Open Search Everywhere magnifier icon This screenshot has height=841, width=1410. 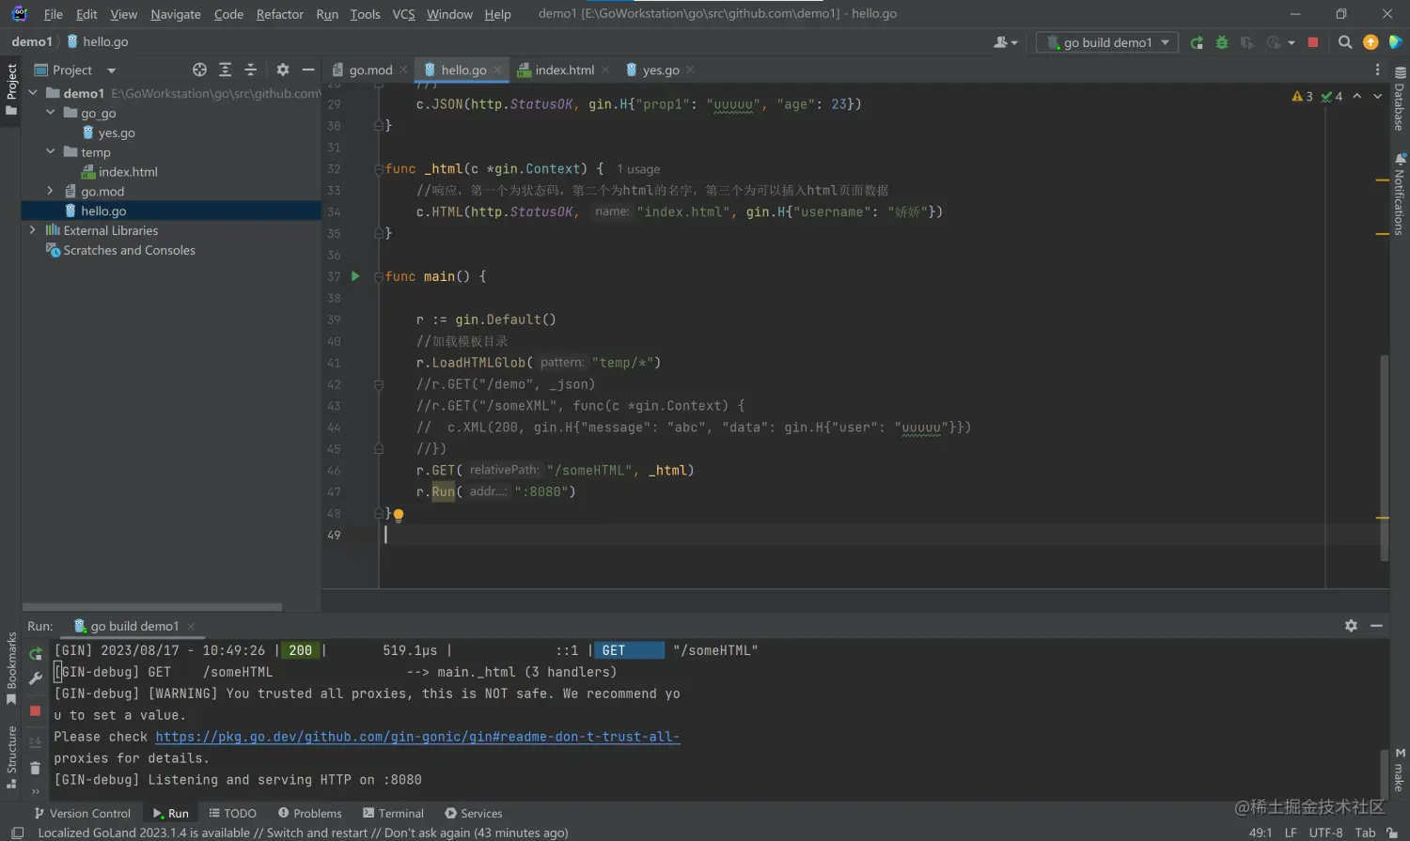pos(1344,42)
